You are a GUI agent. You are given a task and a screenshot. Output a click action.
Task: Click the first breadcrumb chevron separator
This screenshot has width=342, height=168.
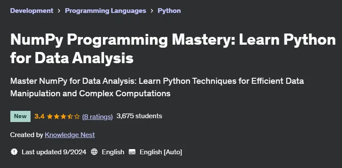tap(59, 11)
